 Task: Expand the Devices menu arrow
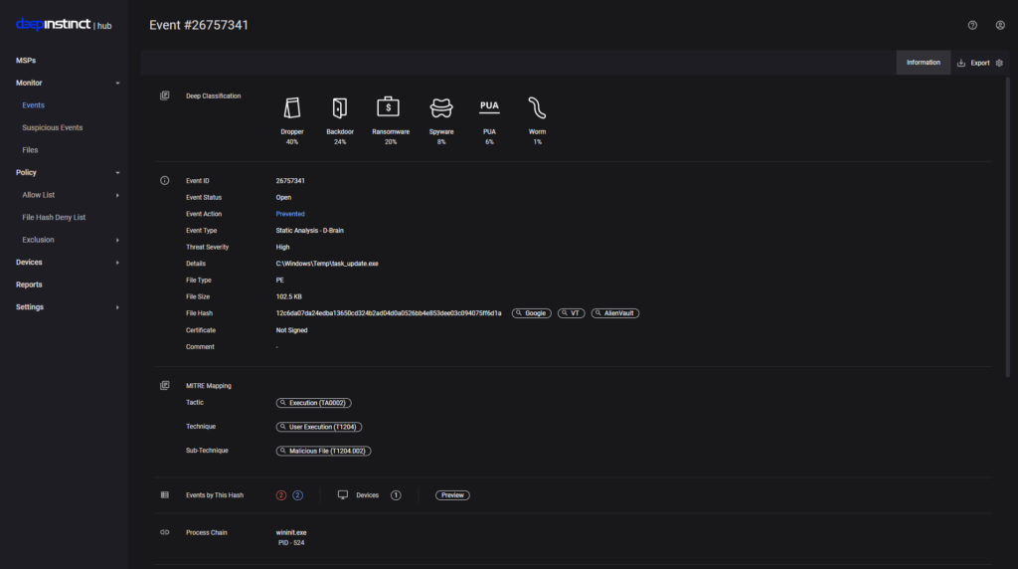click(117, 263)
